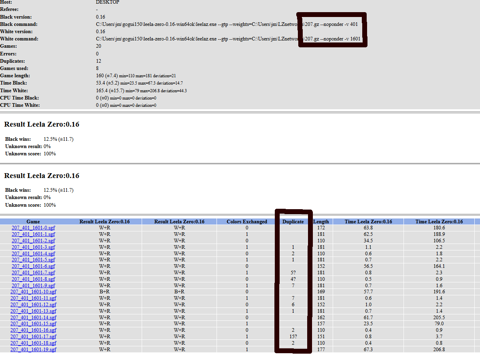Click the 207_401_1601-18.sgf link

[x=33, y=343]
